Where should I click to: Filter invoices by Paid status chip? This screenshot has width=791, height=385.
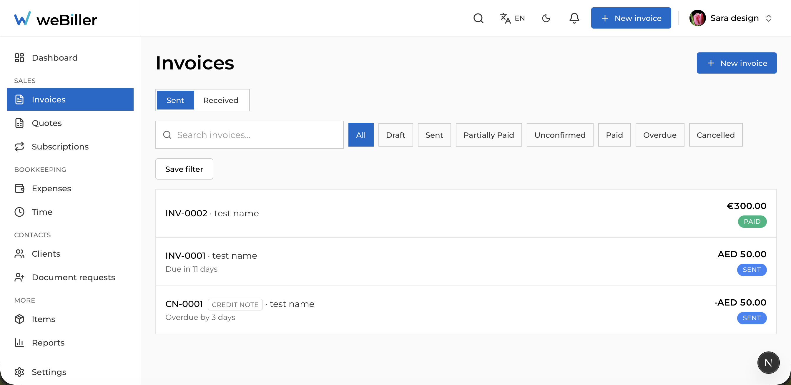(x=614, y=135)
